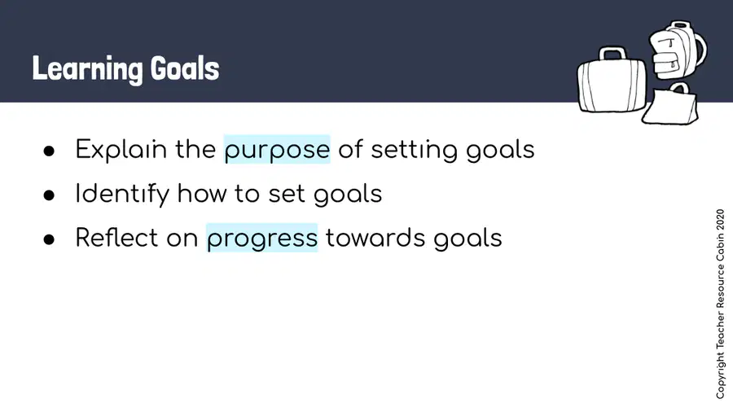This screenshot has height=412, width=733.
Task: Click the Learning Goals title
Action: (125, 69)
